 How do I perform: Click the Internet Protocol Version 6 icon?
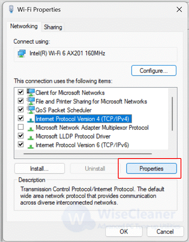tap(31, 146)
